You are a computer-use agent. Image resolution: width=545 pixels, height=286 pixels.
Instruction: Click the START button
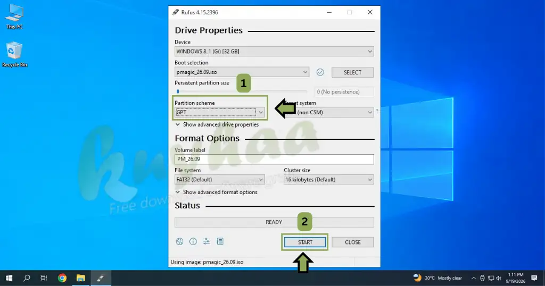[305, 242]
